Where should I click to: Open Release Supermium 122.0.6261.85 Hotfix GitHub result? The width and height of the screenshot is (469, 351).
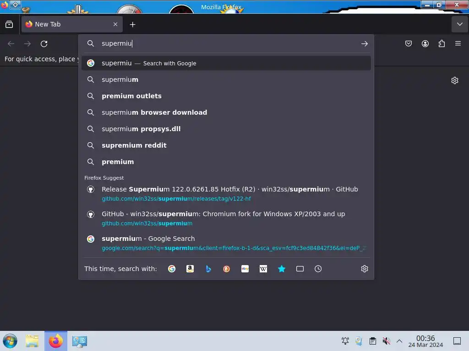[226, 194]
